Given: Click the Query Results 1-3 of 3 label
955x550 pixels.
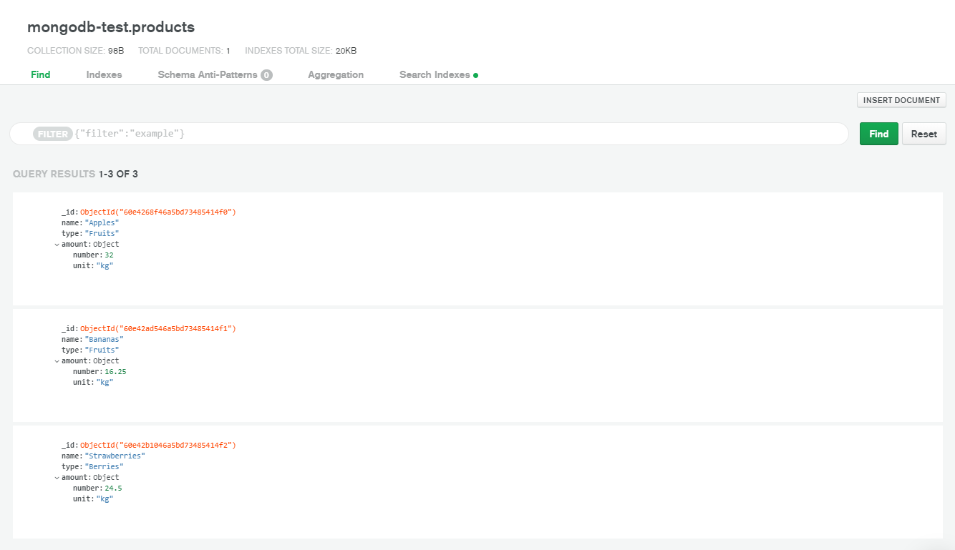Looking at the screenshot, I should coord(75,174).
